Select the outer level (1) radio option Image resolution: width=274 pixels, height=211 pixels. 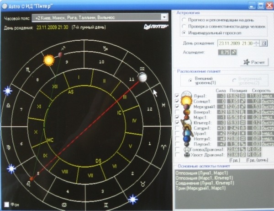[190, 81]
